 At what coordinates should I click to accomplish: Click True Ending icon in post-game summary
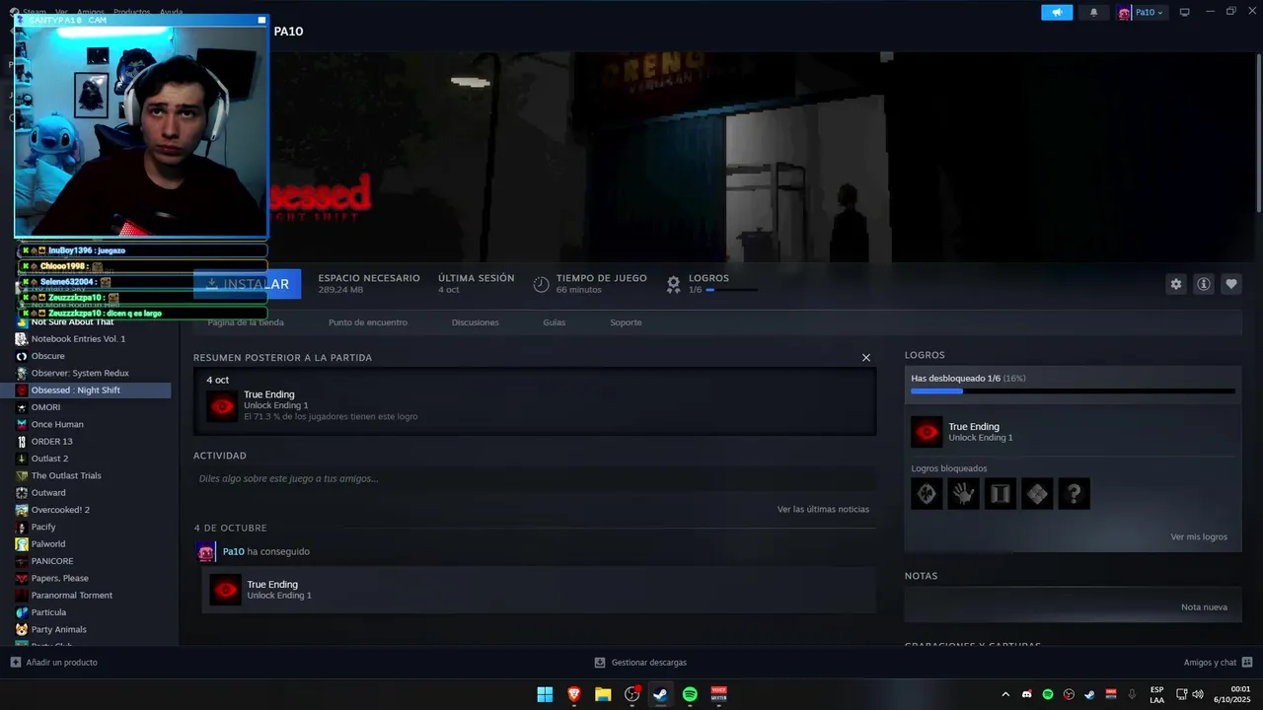coord(222,405)
